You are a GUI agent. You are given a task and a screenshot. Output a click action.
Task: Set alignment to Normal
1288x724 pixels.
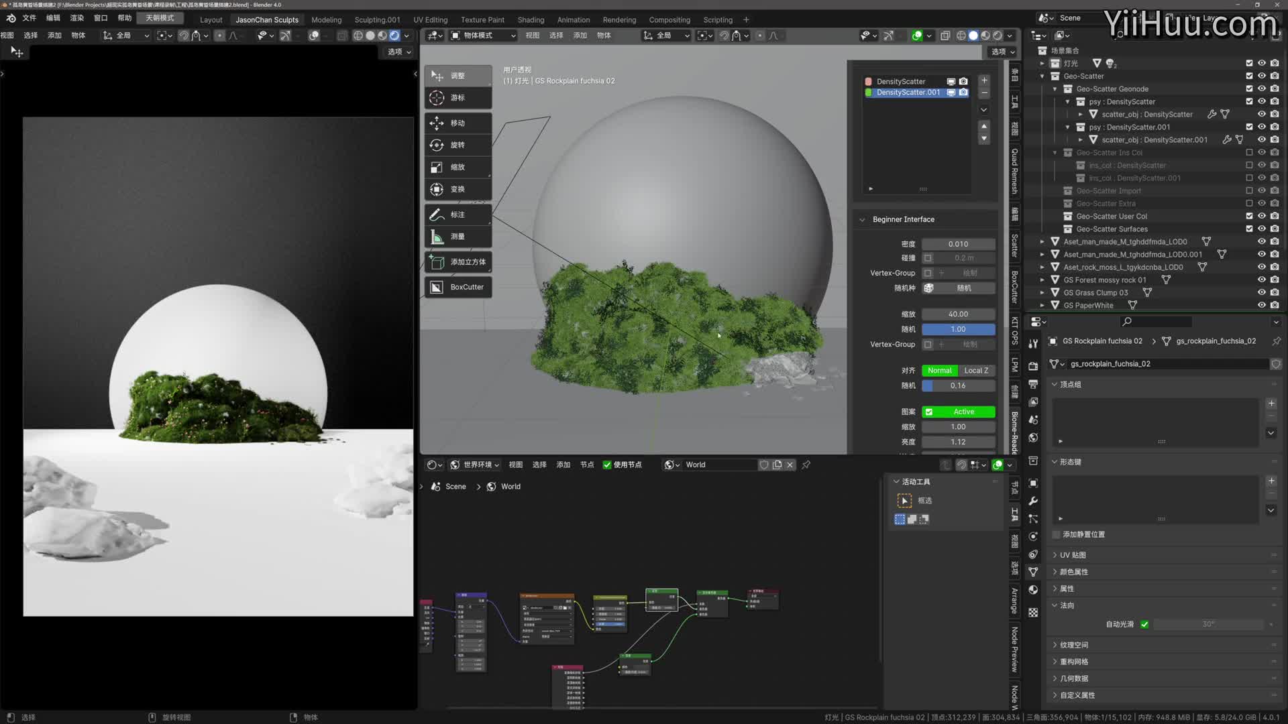coord(939,371)
